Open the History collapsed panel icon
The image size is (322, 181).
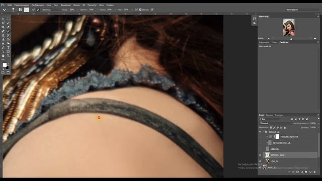coord(255,19)
